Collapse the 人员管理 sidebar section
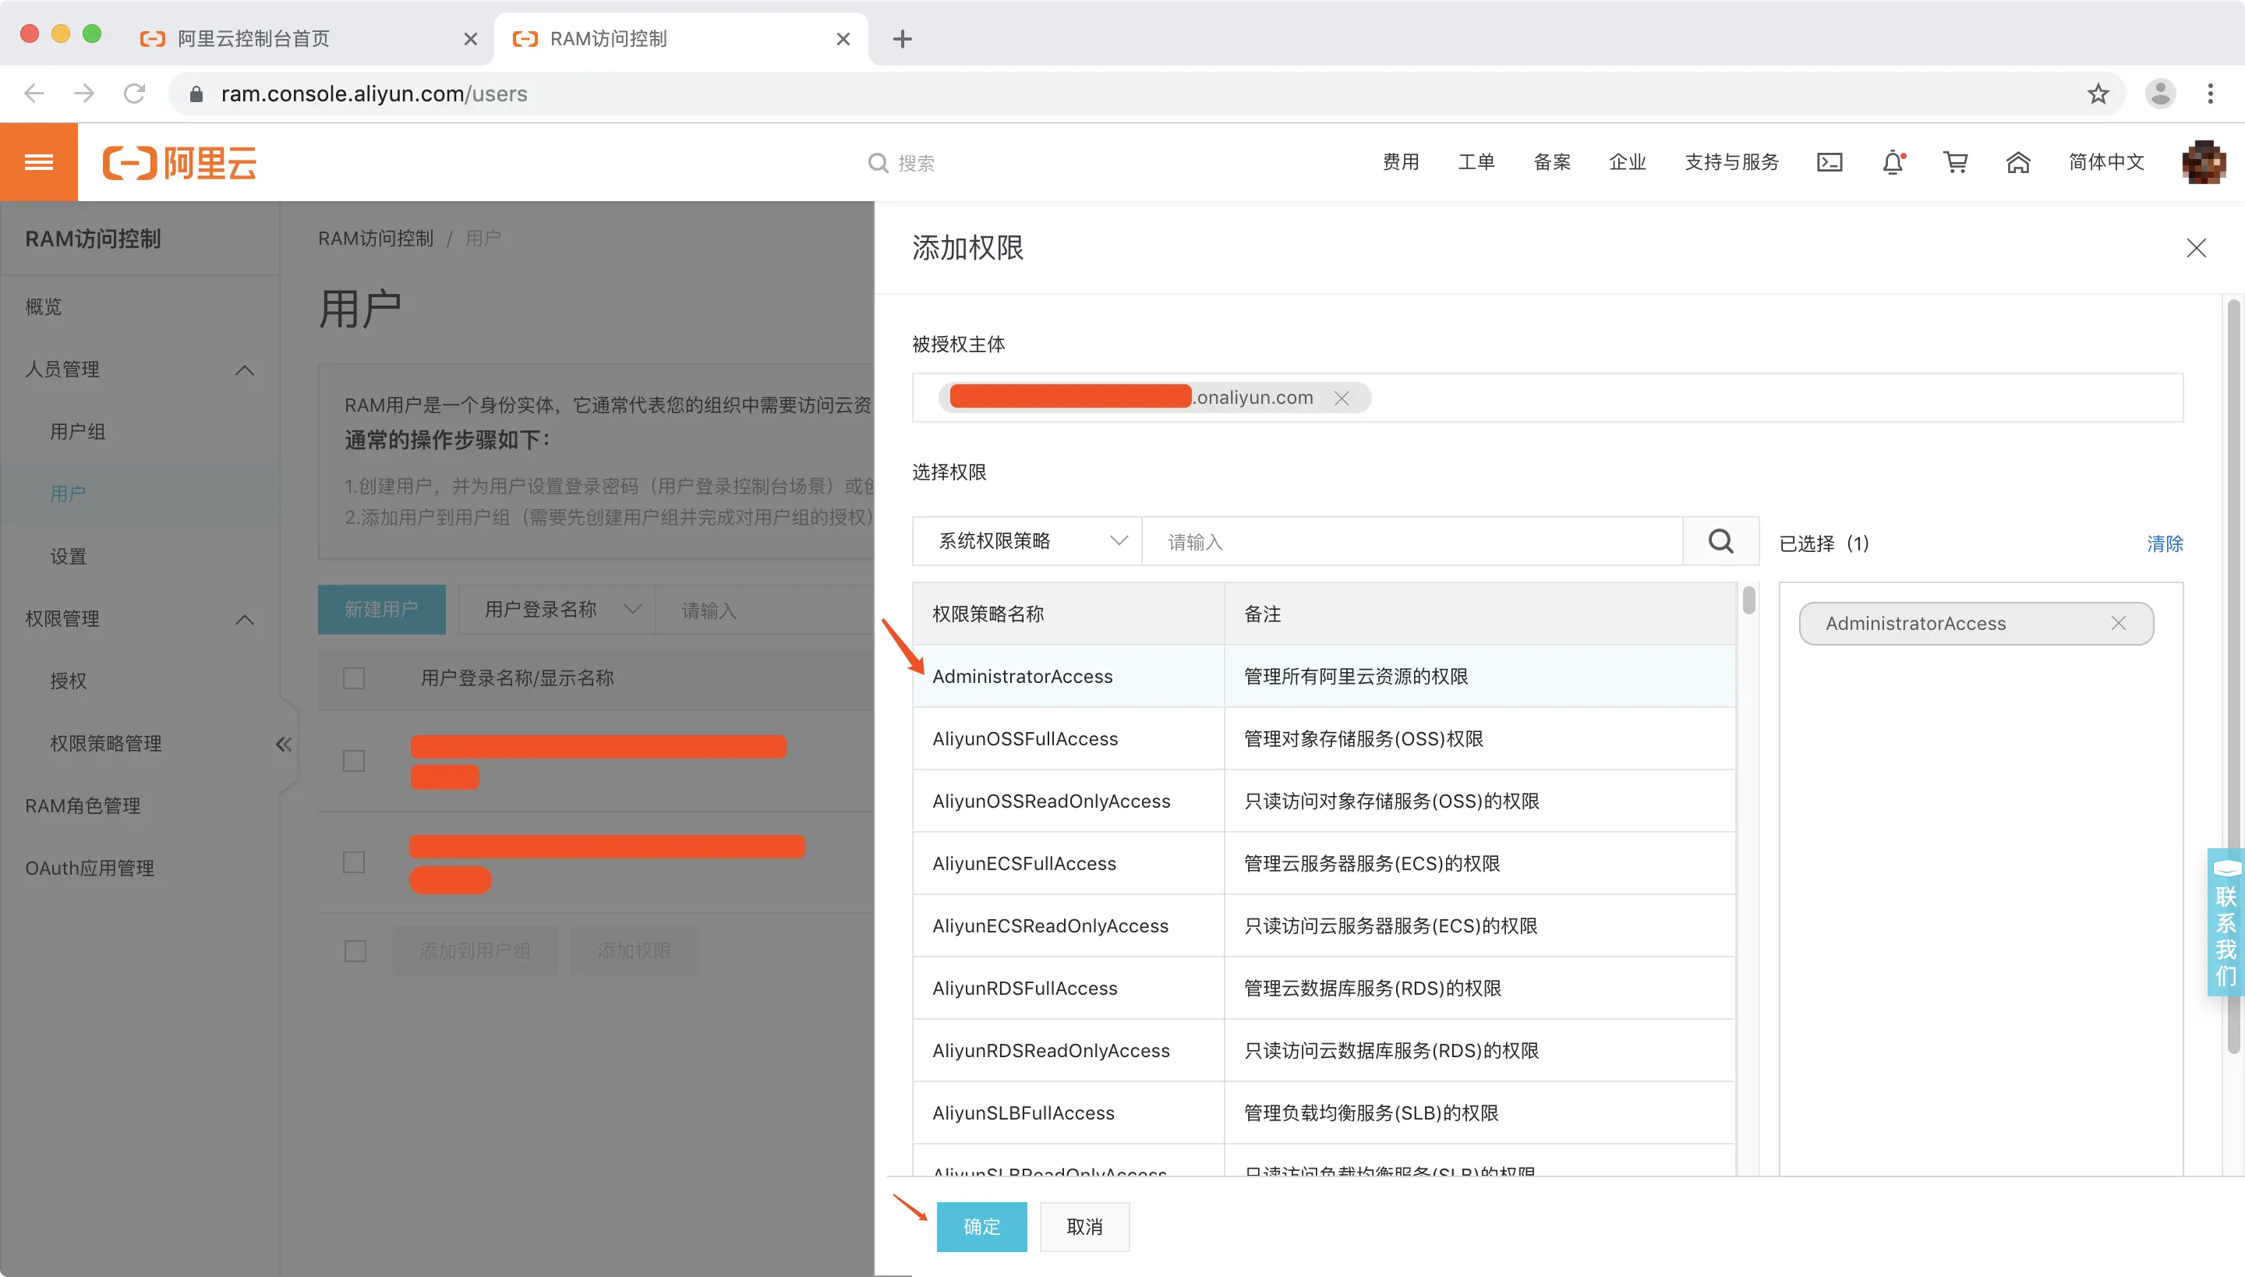The height and width of the screenshot is (1277, 2245). click(x=245, y=370)
